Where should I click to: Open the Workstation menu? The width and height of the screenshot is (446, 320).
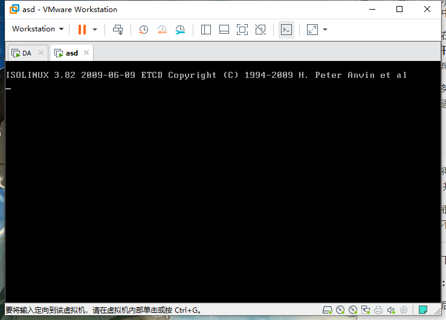tap(37, 29)
